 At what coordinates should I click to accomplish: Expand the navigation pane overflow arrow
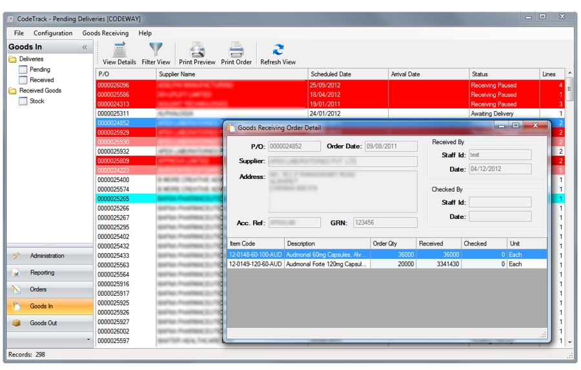[x=88, y=339]
